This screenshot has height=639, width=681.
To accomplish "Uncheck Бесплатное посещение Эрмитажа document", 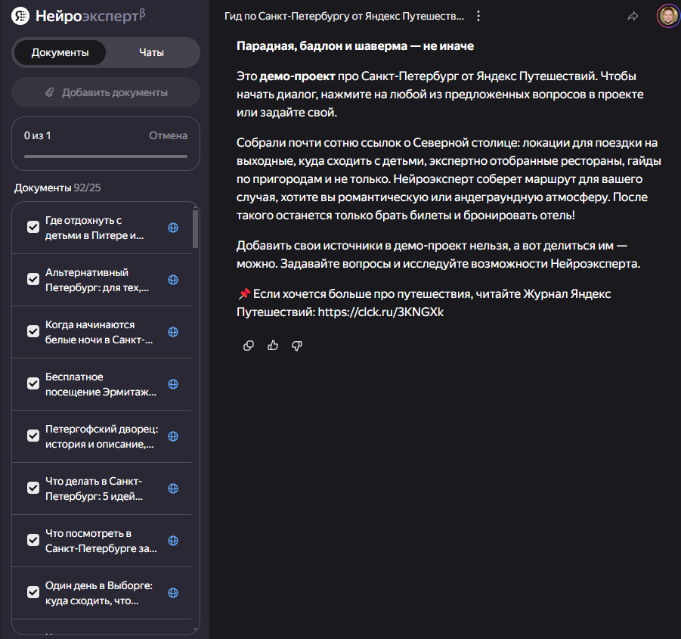I will (x=33, y=383).
